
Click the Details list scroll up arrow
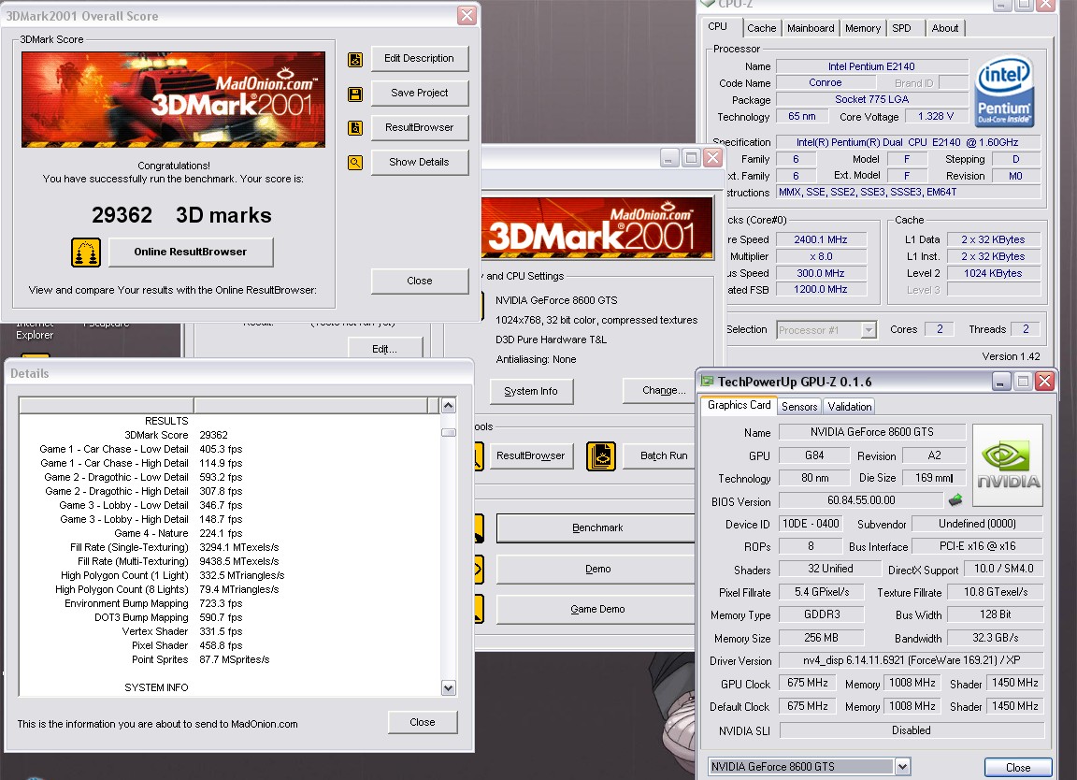pos(449,406)
